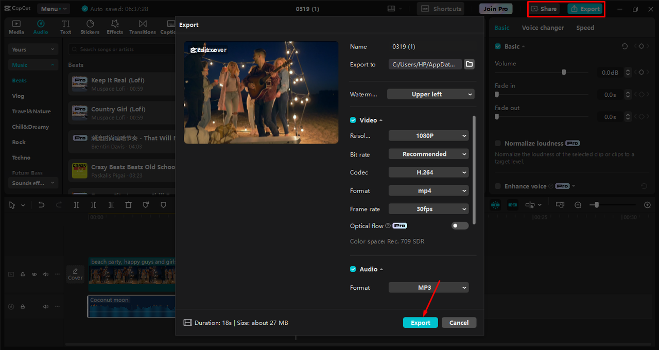659x350 pixels.
Task: Click the Export button in the dialog
Action: (421, 323)
